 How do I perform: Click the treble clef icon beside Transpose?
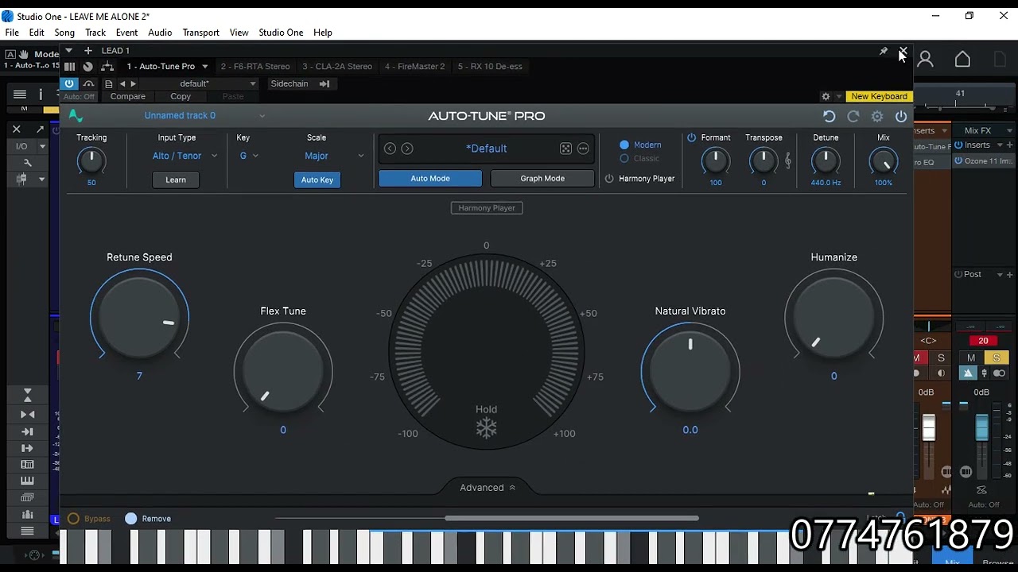tap(788, 160)
